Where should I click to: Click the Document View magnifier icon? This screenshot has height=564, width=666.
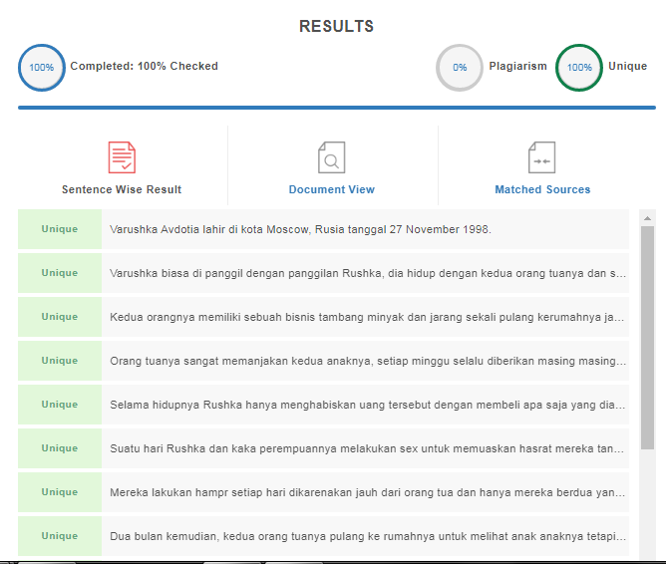coord(332,157)
